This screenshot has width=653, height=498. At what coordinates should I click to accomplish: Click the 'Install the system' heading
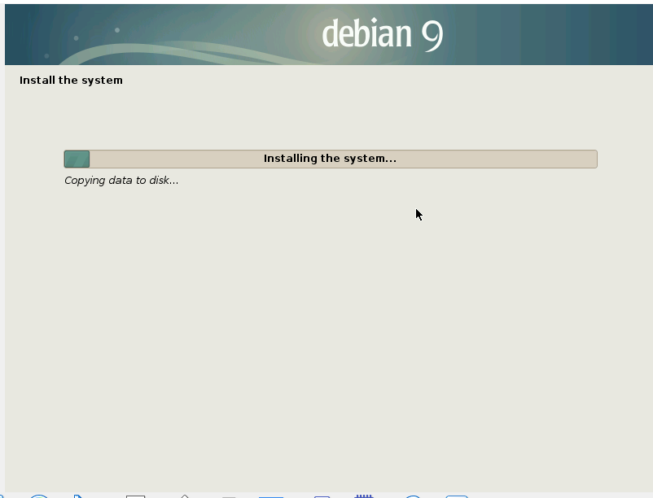pos(71,81)
